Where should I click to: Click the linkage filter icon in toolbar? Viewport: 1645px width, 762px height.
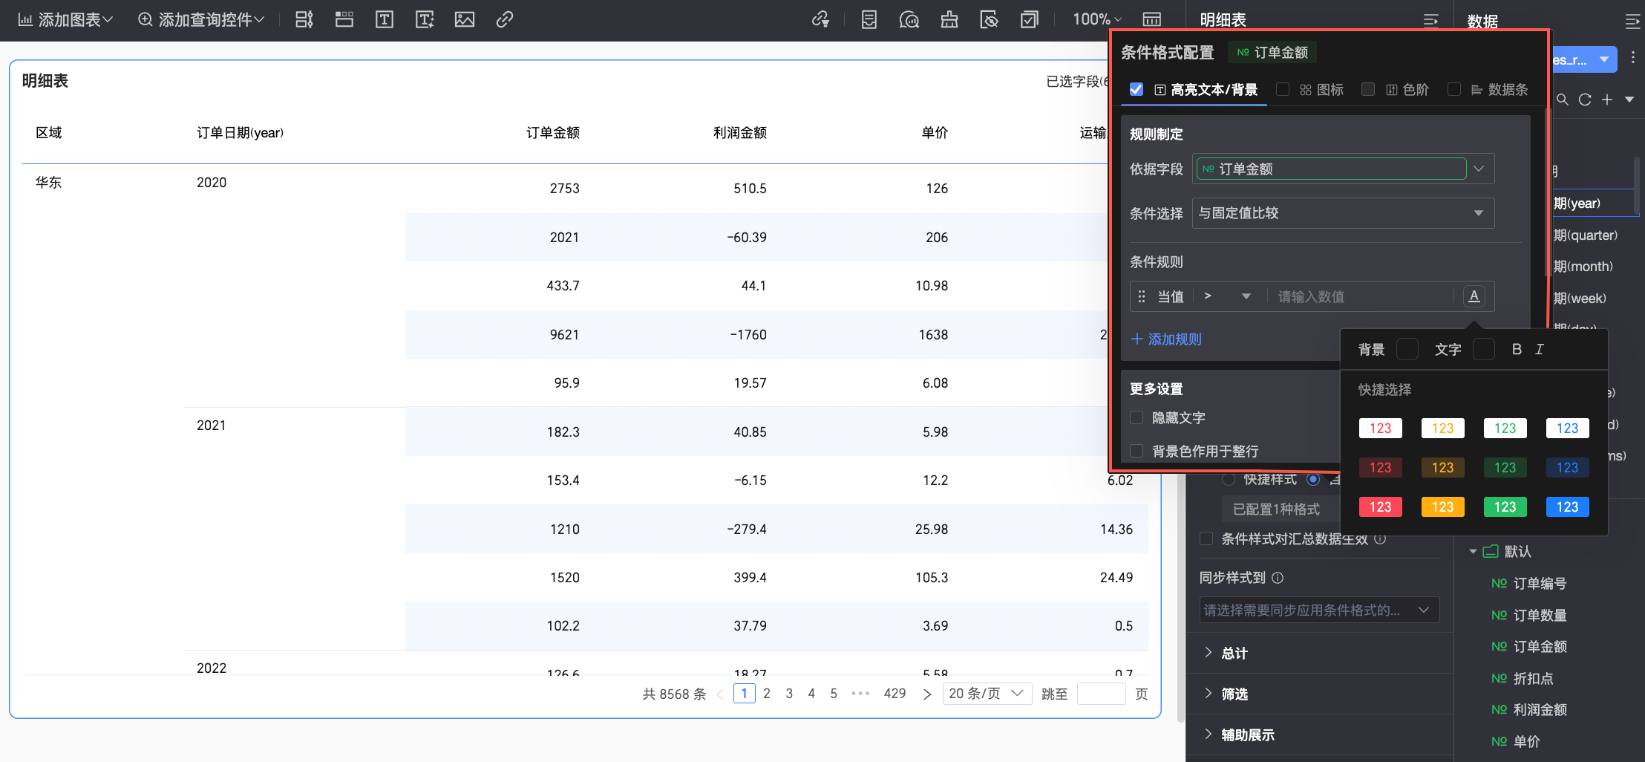pos(820,20)
